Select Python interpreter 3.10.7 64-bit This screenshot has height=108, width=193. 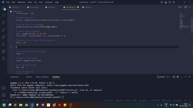[x=155, y=100]
